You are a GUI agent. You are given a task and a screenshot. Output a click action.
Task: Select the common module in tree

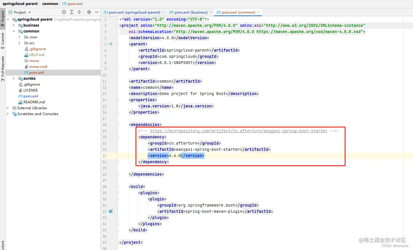31,31
